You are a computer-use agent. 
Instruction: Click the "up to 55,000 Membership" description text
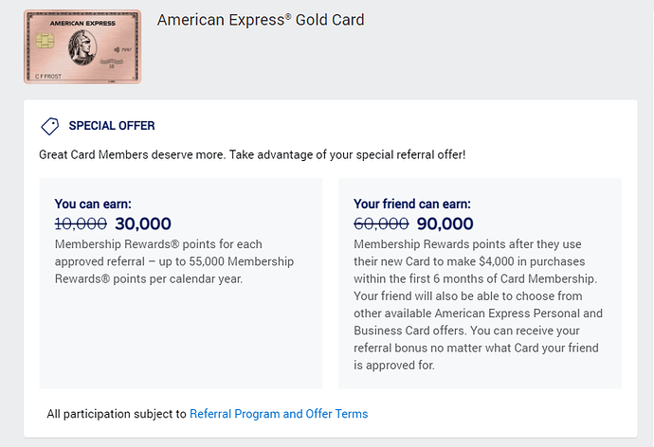(x=227, y=261)
